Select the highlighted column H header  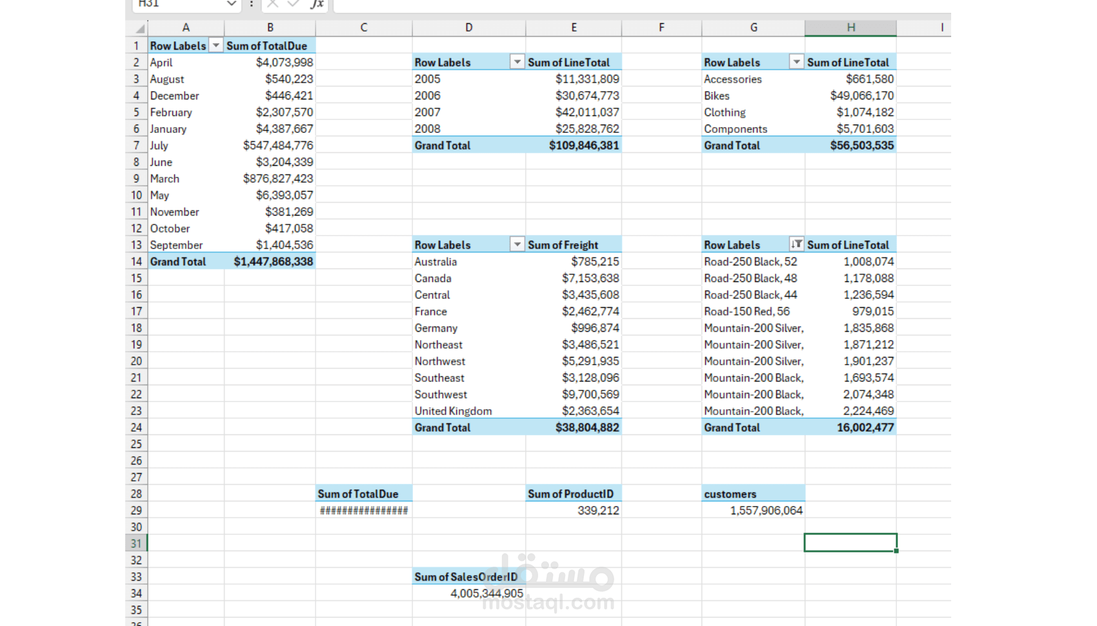pyautogui.click(x=850, y=28)
